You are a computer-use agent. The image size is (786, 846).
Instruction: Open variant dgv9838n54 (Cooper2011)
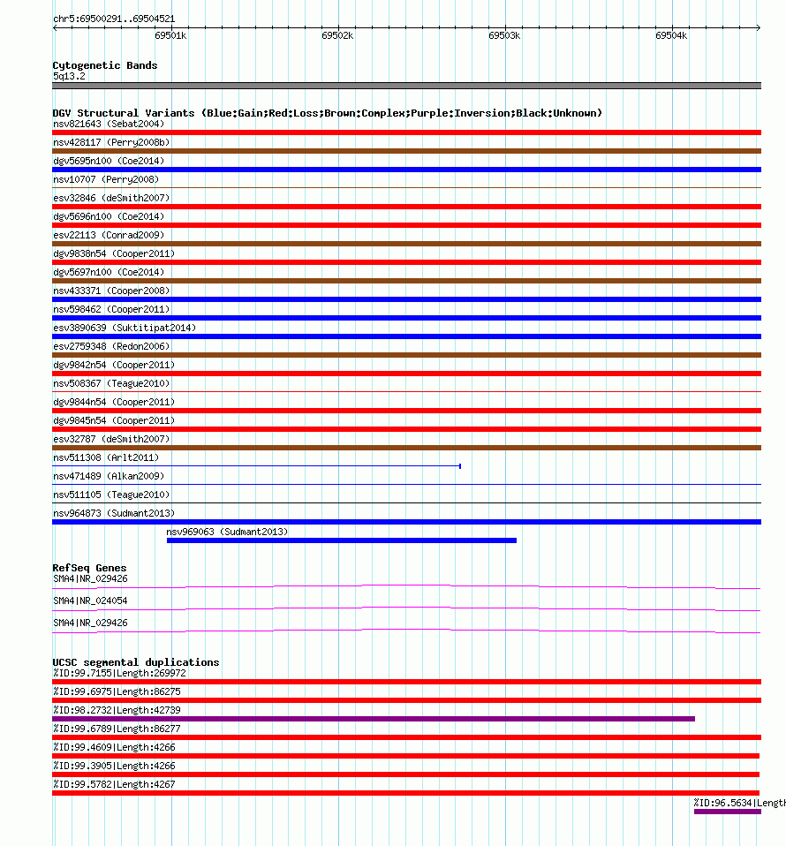[x=407, y=262]
